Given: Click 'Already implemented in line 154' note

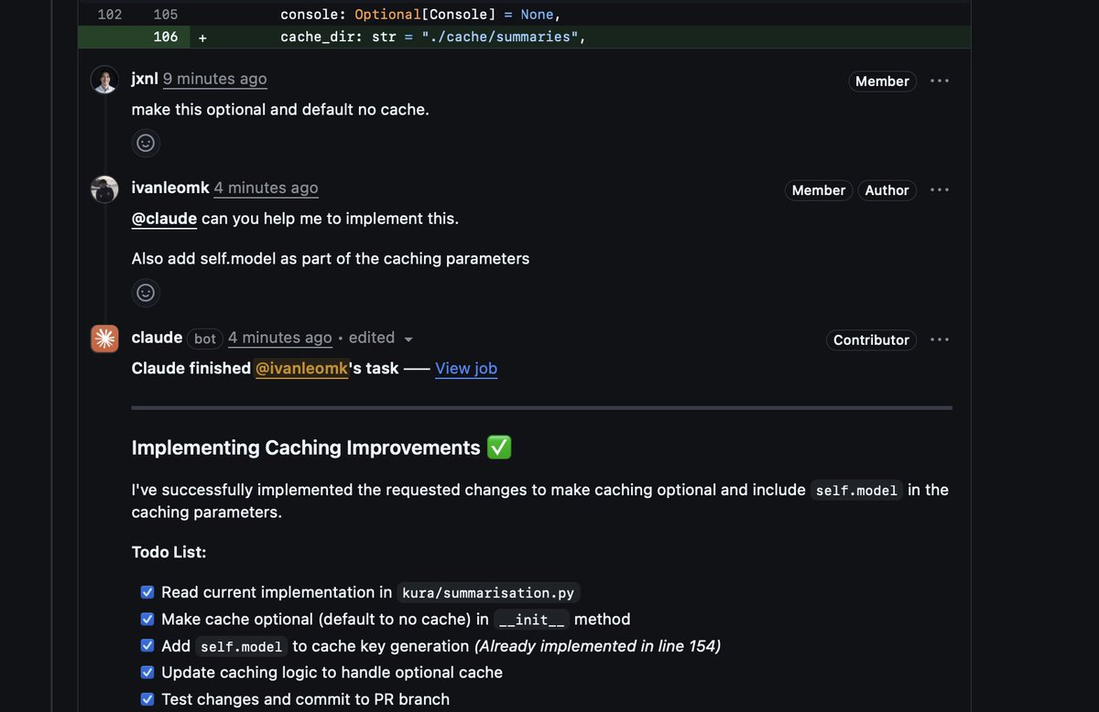Looking at the screenshot, I should click(x=597, y=646).
